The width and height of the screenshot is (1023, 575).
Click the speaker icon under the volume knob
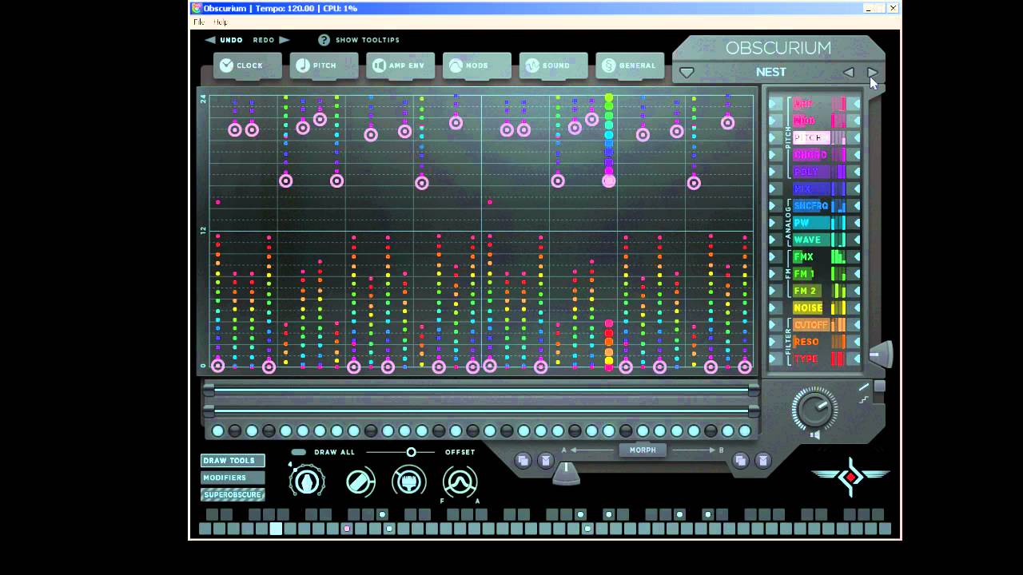814,435
